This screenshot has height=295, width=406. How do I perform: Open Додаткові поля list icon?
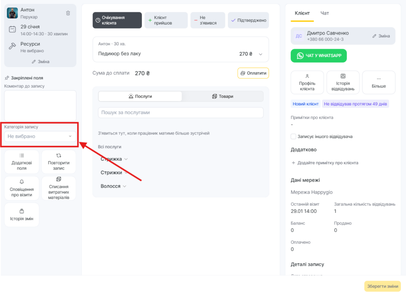click(x=22, y=155)
